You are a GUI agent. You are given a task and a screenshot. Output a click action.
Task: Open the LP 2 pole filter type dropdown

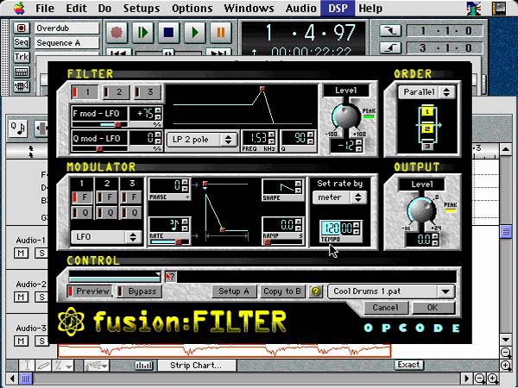(x=202, y=139)
